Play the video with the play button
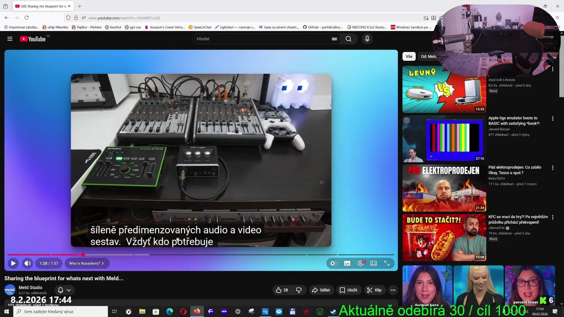 tap(13, 263)
